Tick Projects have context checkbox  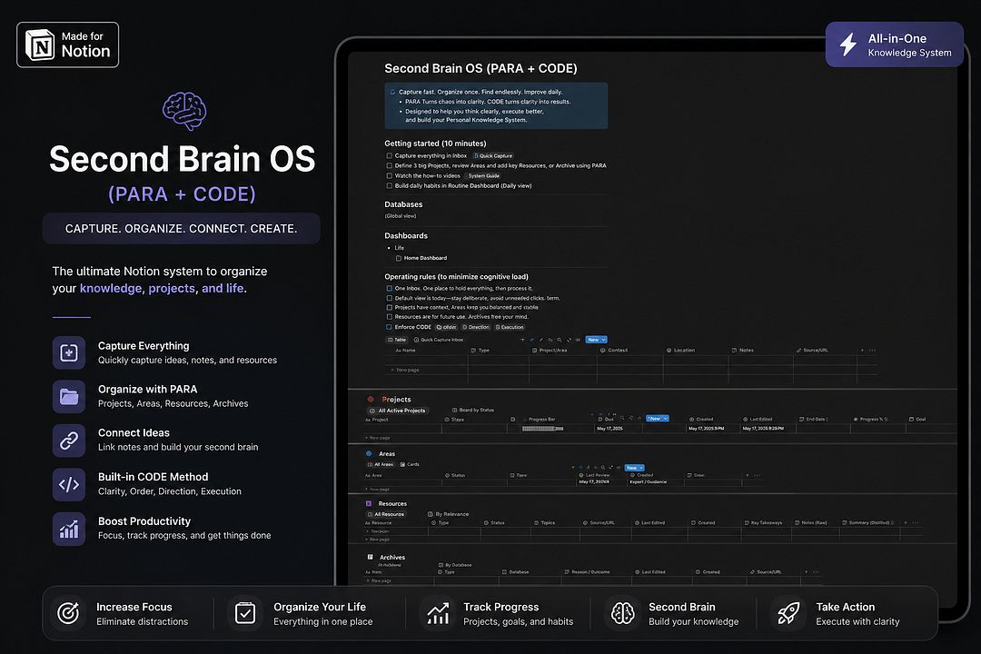tap(389, 307)
